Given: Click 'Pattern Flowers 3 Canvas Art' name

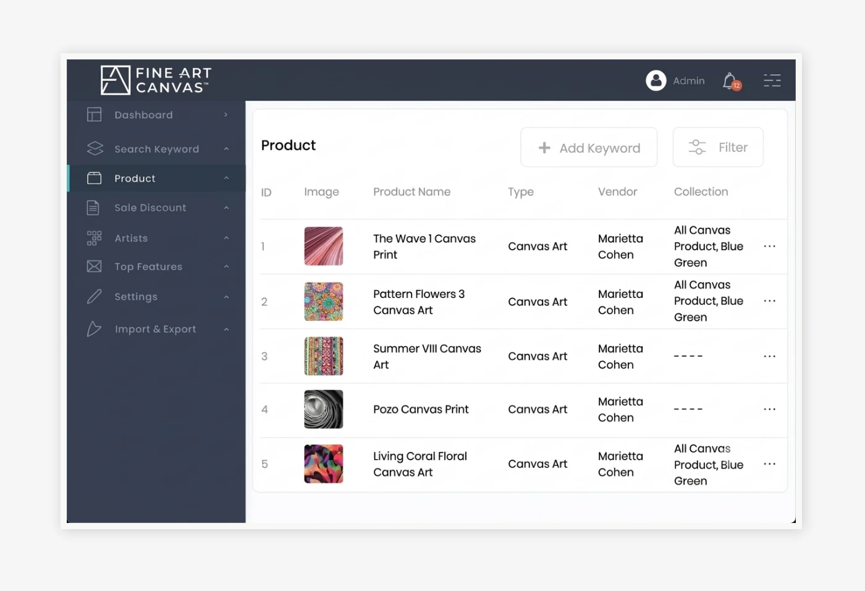Looking at the screenshot, I should pos(419,302).
